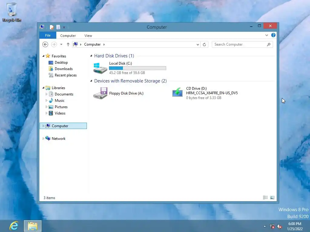
Task: Open Help with the question mark icon
Action: coord(273,35)
